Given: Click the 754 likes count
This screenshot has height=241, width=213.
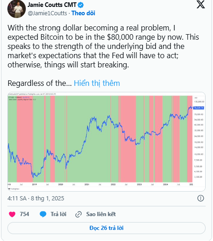Looking at the screenshot, I should coord(24,214).
